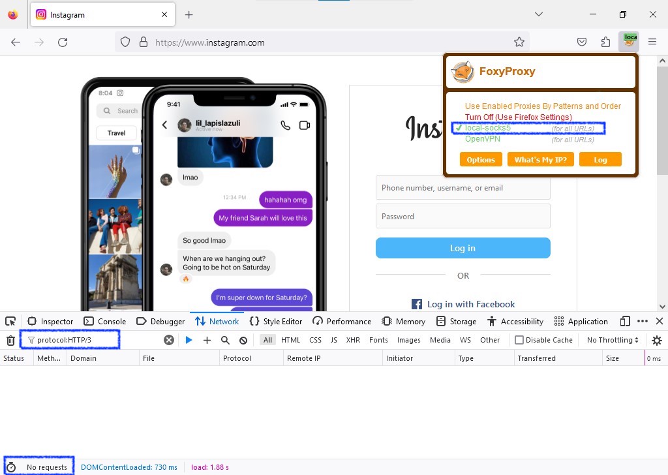Click the Instagram Log in button
Viewport: 668px width, 475px height.
pyautogui.click(x=463, y=248)
